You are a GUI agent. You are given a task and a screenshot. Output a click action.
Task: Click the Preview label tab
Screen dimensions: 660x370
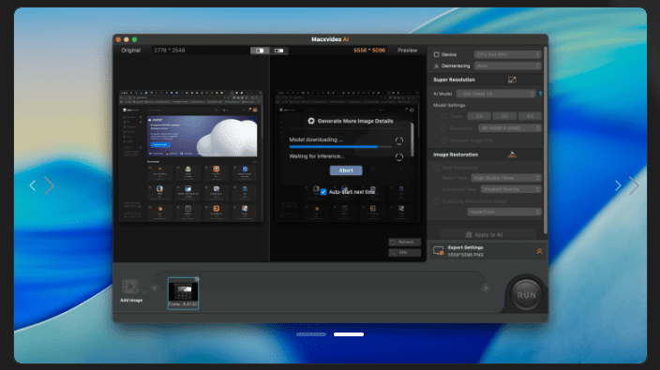[x=408, y=51]
